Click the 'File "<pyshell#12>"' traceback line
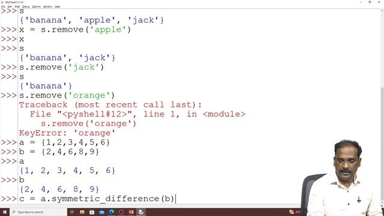Image resolution: width=384 pixels, height=216 pixels. tap(137, 114)
